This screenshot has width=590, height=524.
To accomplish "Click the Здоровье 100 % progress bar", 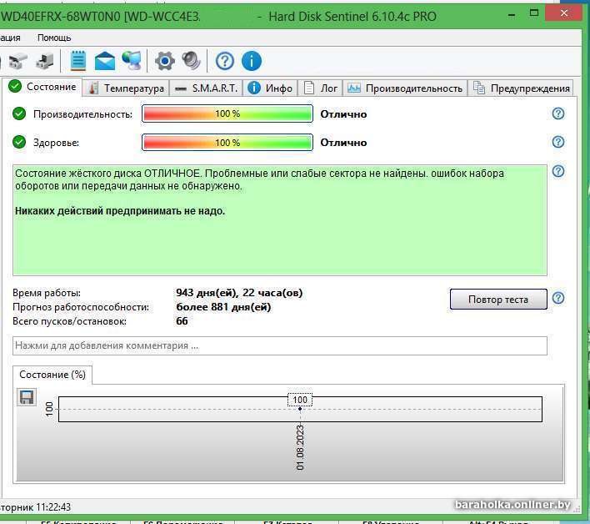I will [227, 143].
